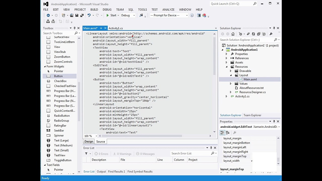Toggle the 0 Errors filter button
The image size is (322, 181).
point(101,154)
